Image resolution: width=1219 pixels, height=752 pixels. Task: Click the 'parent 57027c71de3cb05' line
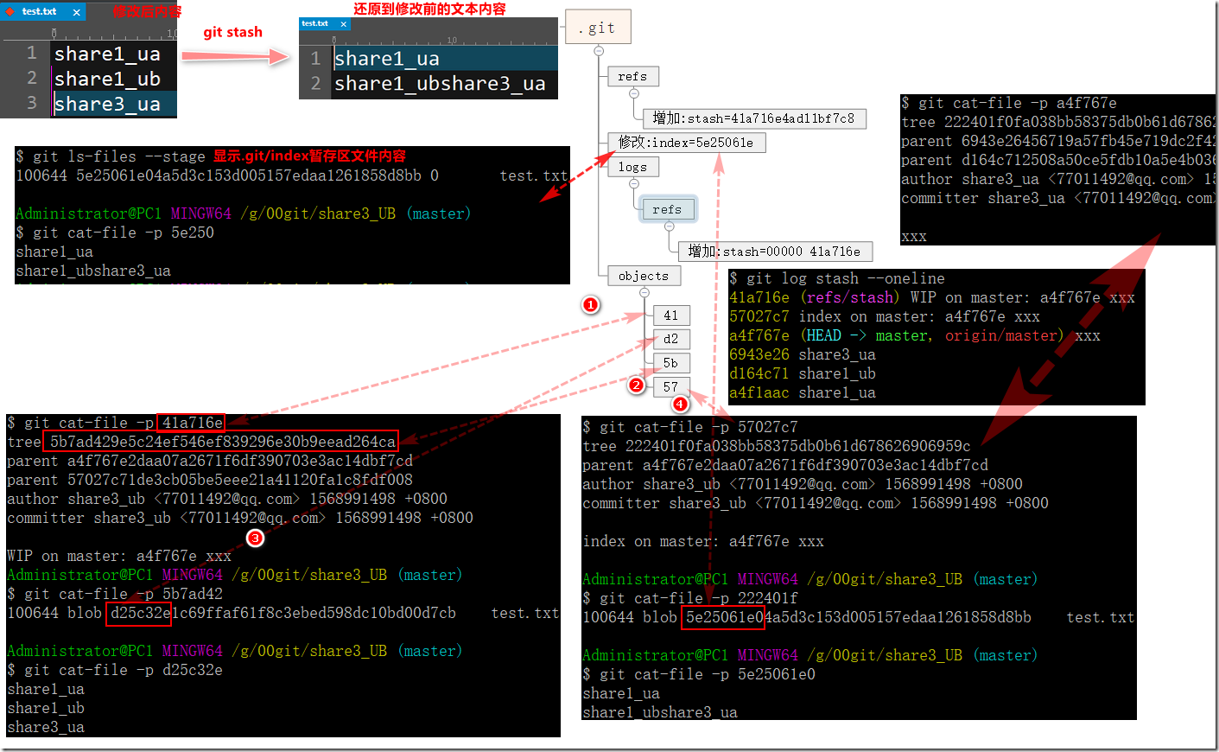pos(210,480)
